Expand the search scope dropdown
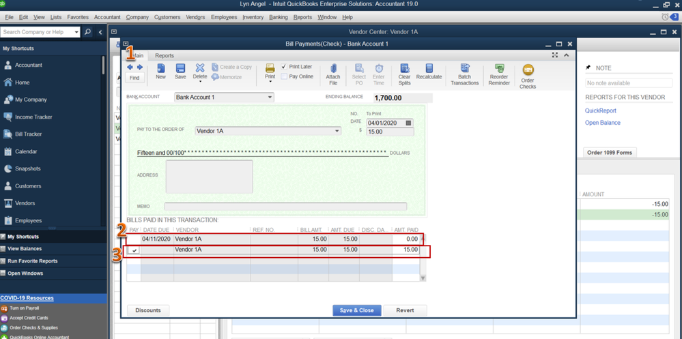 [76, 32]
